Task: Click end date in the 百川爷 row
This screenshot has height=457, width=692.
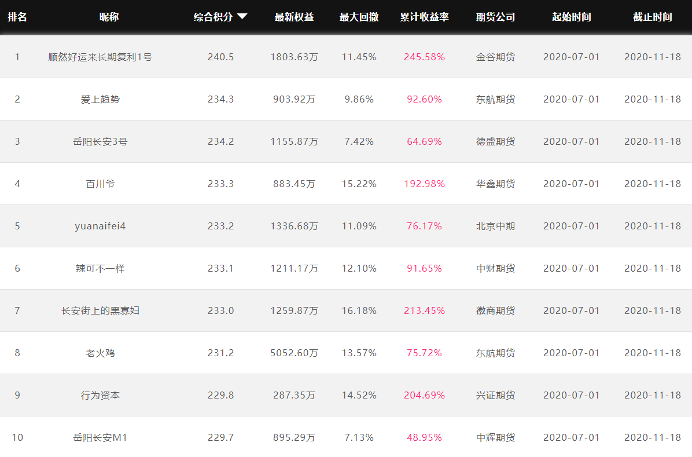Action: click(652, 184)
